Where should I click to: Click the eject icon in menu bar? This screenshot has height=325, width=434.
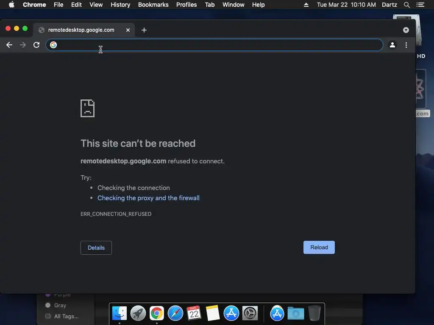tap(306, 5)
